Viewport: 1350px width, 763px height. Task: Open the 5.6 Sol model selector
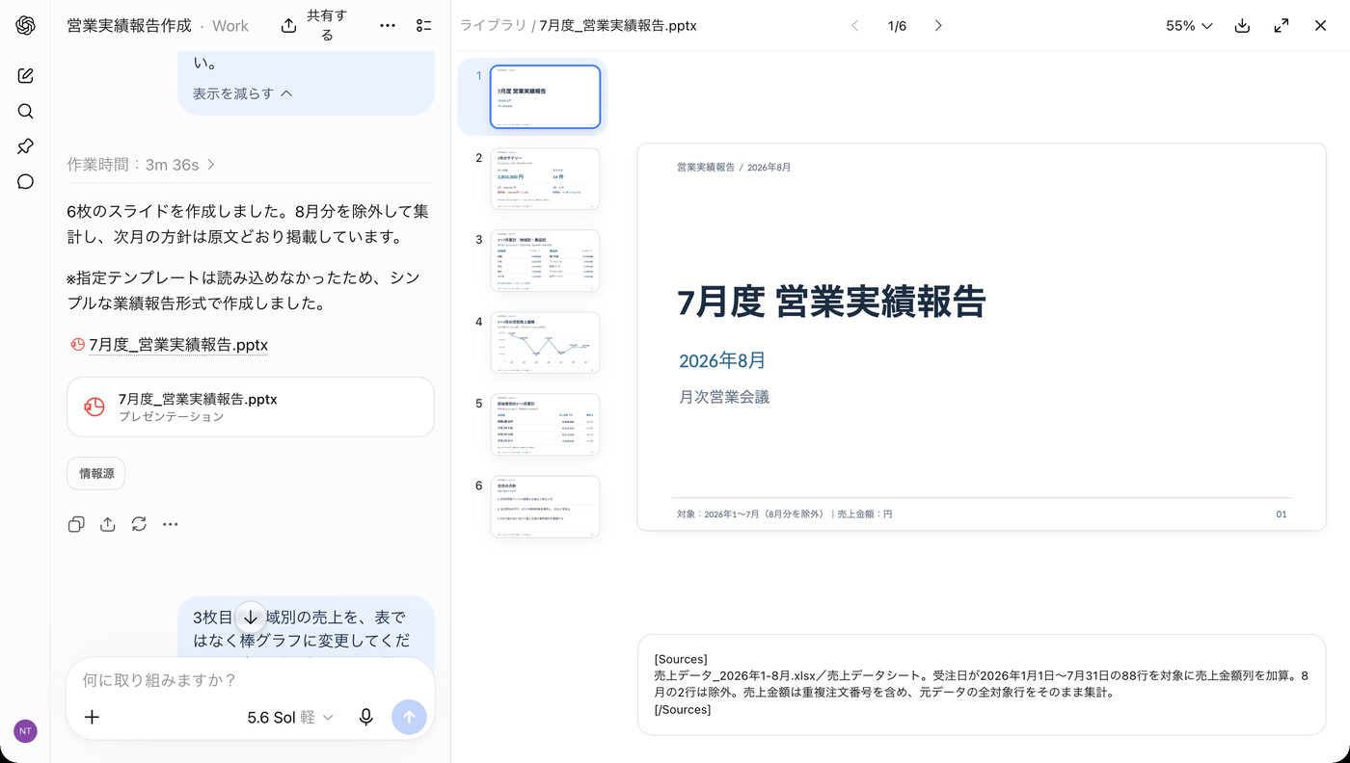click(290, 717)
